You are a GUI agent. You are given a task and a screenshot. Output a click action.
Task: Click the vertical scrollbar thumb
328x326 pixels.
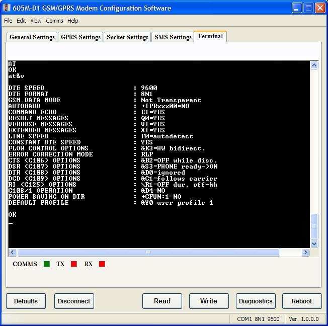click(x=314, y=226)
